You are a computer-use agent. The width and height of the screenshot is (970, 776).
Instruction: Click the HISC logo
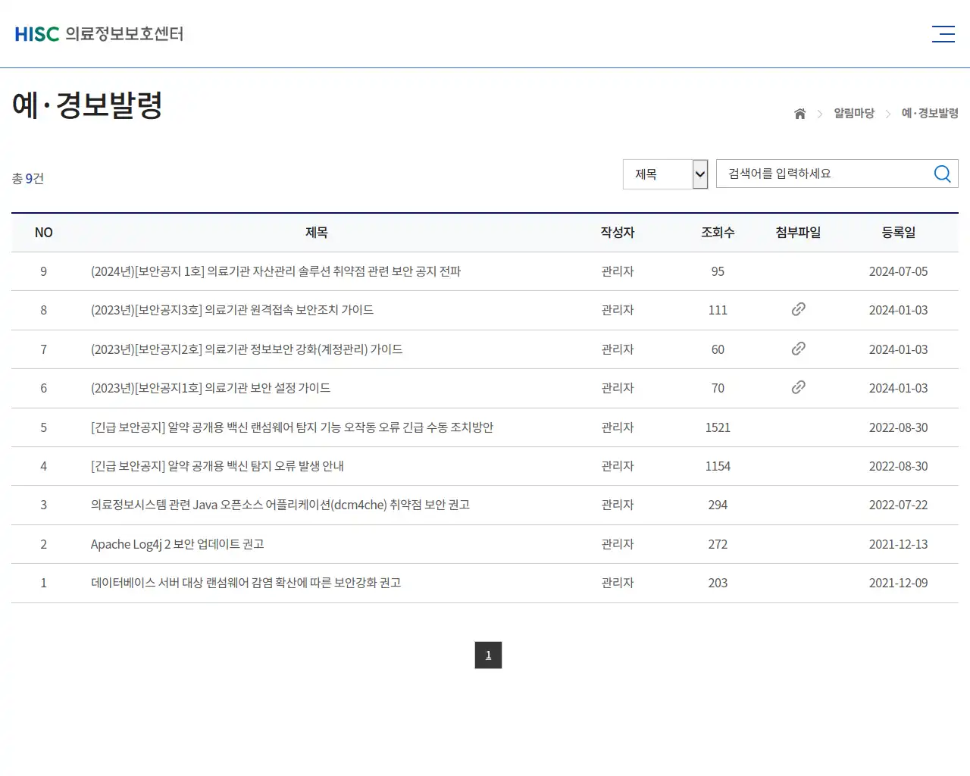pyautogui.click(x=36, y=33)
